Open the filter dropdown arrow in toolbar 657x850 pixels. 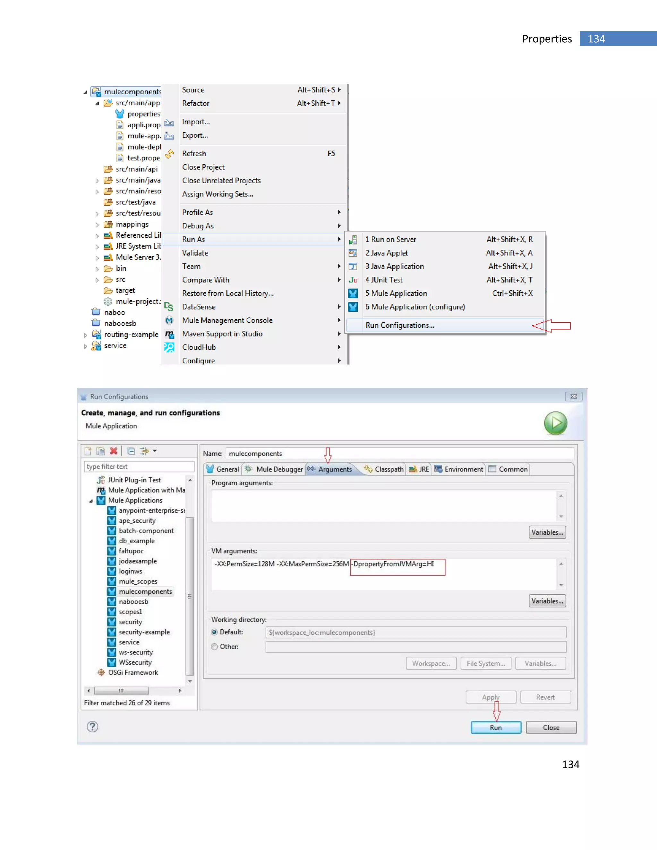[155, 451]
